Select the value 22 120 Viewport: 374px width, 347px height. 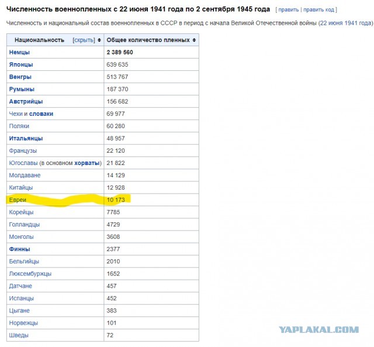point(116,151)
